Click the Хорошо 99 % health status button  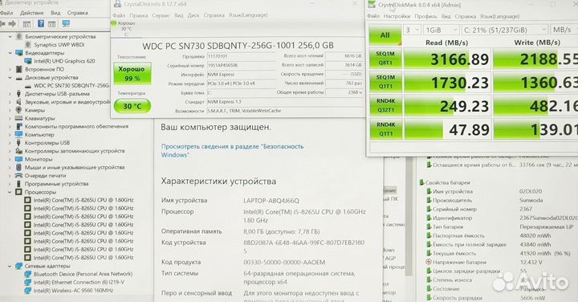coord(132,73)
